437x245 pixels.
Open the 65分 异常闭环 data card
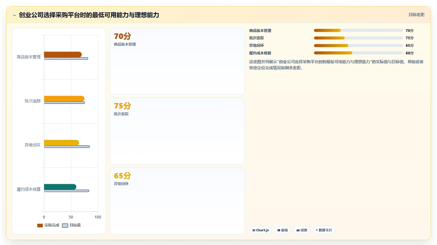177,201
